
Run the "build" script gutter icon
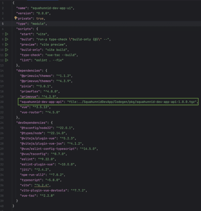[x=6, y=39]
